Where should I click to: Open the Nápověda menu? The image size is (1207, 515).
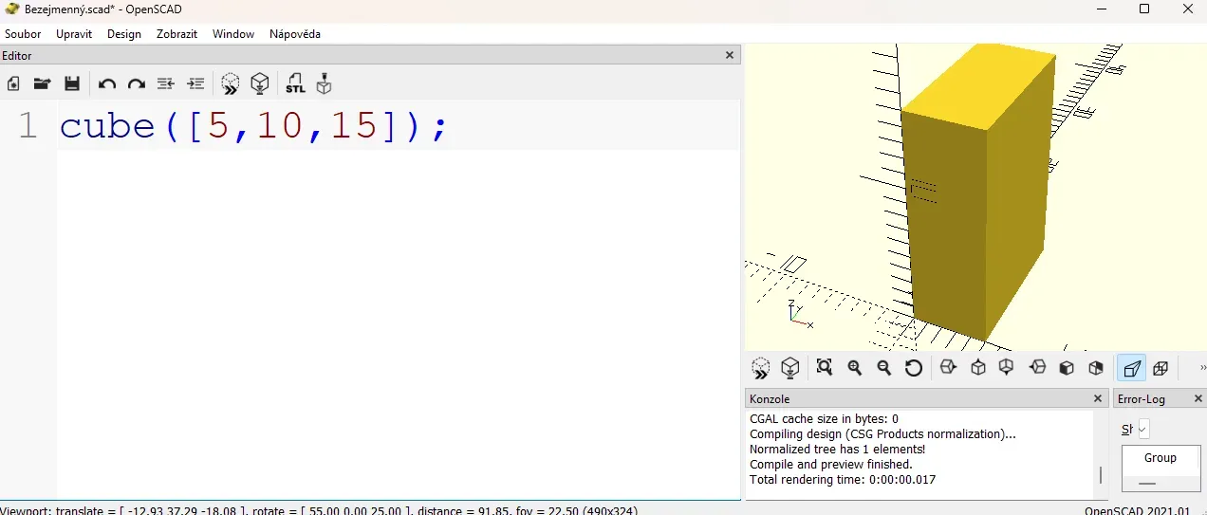(295, 33)
